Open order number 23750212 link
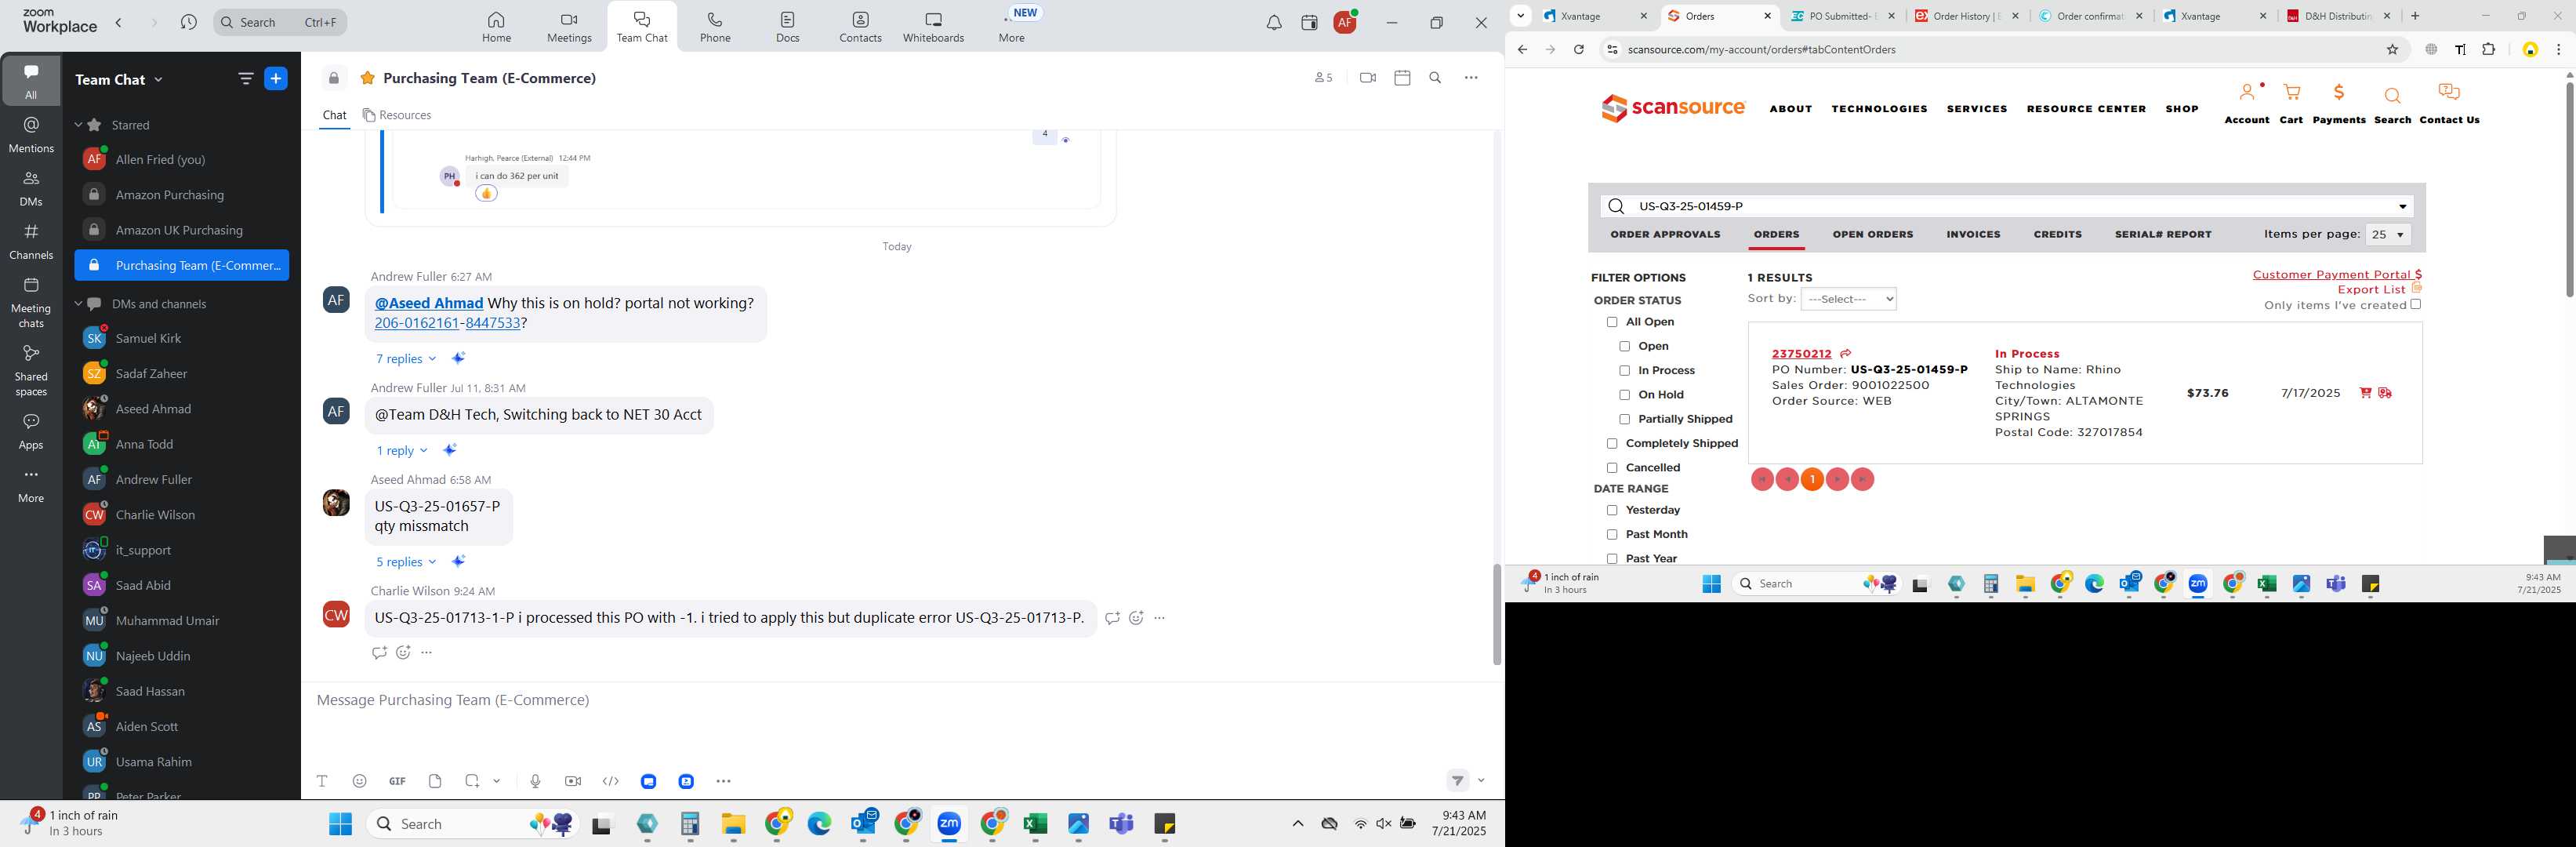Image resolution: width=2576 pixels, height=847 pixels. [1801, 354]
